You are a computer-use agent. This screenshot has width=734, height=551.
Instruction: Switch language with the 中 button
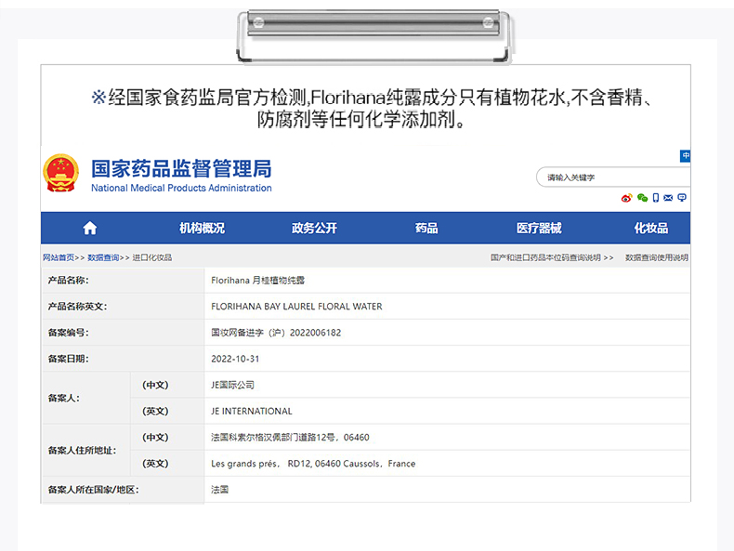coord(686,156)
